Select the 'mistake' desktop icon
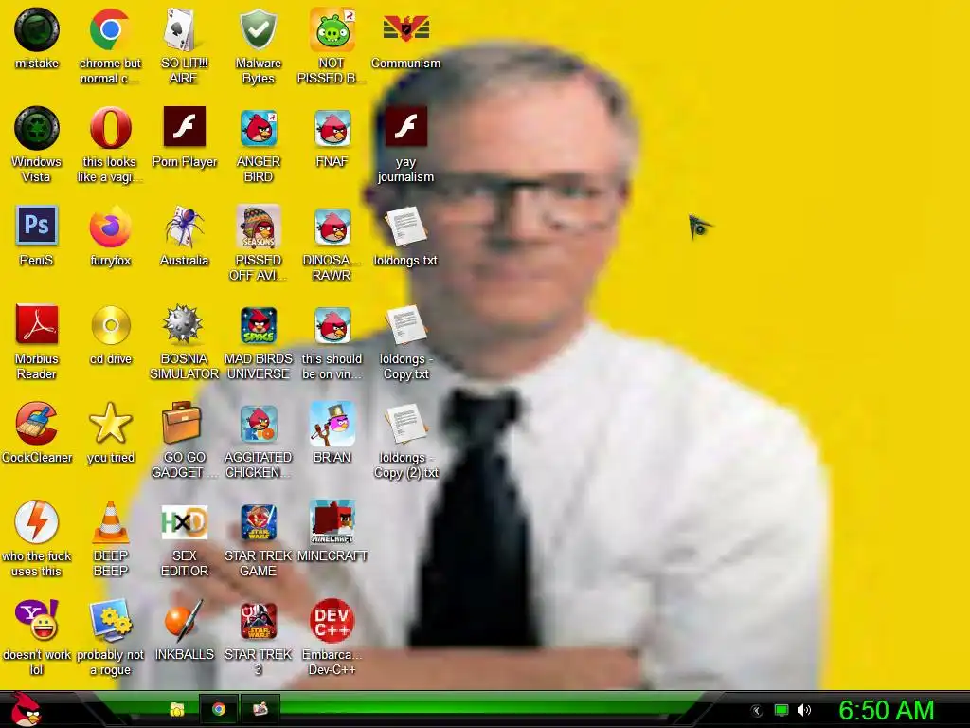Screen dimensions: 970x728 [37, 29]
